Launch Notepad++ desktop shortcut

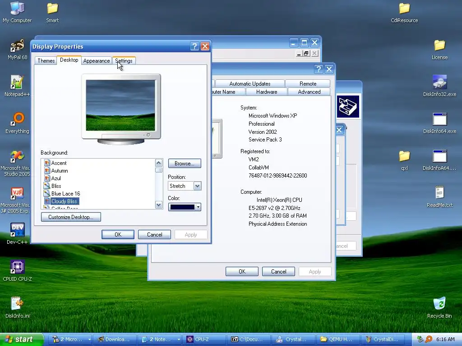click(17, 86)
